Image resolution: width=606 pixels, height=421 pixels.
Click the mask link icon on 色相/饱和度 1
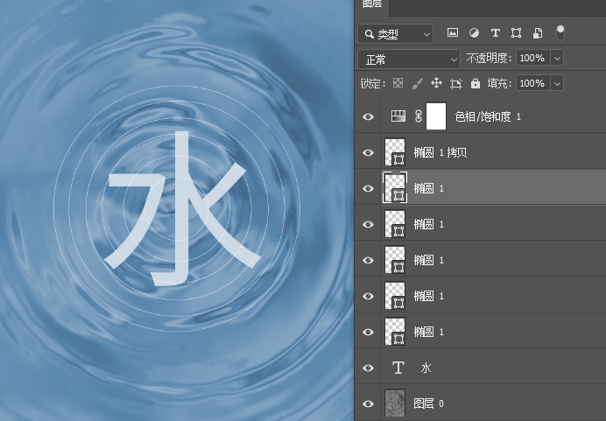pyautogui.click(x=418, y=116)
